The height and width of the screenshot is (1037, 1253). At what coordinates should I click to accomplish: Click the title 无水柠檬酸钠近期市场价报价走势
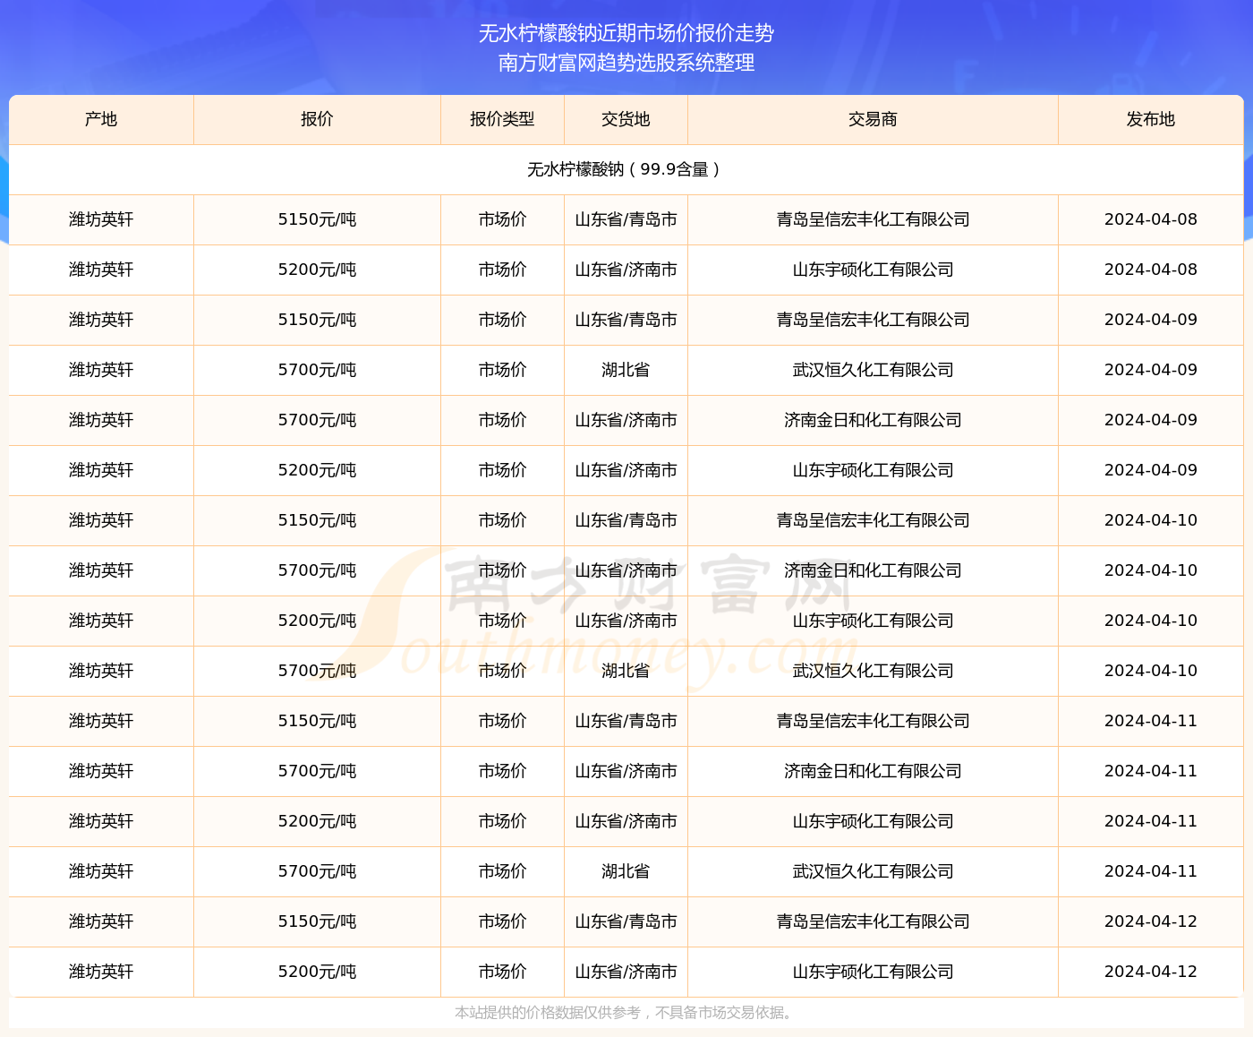coord(626,33)
